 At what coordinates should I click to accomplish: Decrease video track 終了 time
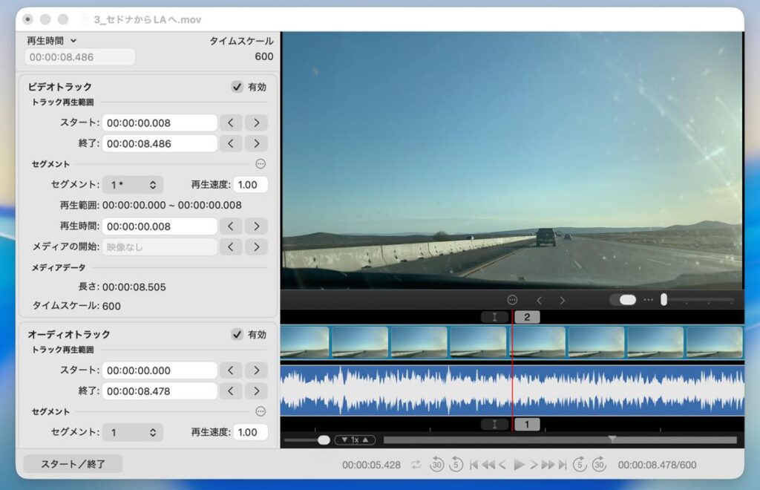(x=231, y=143)
